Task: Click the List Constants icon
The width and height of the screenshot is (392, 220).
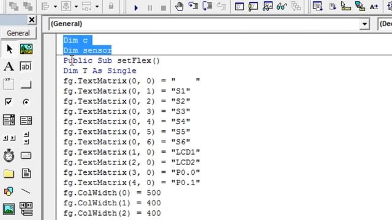Action: pyautogui.click(x=332, y=6)
